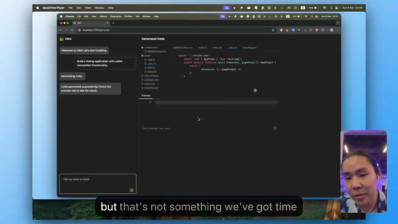Click the 'Generated Code' heading
Image resolution: width=398 pixels, height=224 pixels.
[153, 39]
